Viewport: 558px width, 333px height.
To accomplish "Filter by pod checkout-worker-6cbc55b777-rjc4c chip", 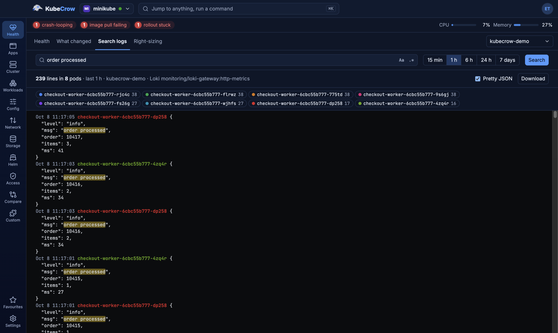I will point(88,95).
